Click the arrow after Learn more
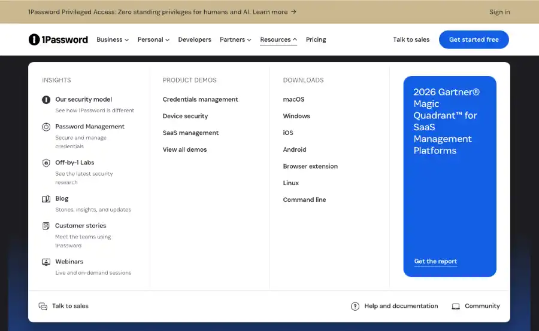Viewport: 539px width, 331px height. click(x=293, y=12)
